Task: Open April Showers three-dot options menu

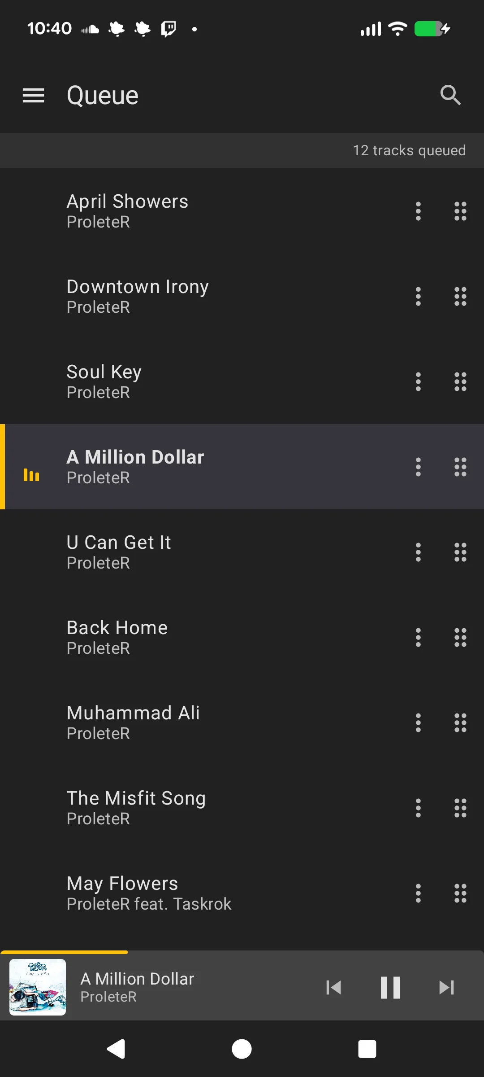Action: (x=418, y=211)
